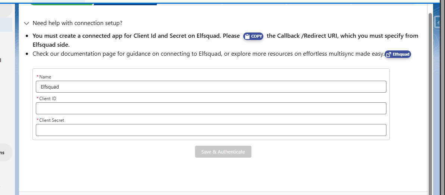445x195 pixels.
Task: Copy the Callback/Redirect URI
Action: [254, 36]
